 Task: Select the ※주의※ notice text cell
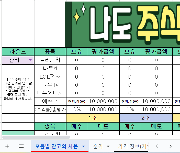pos(18,89)
